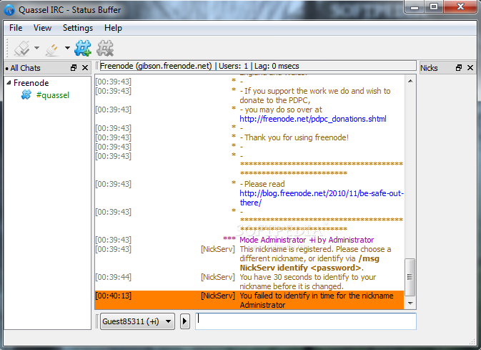Close the All Chats panel
The height and width of the screenshot is (350, 481).
85,67
